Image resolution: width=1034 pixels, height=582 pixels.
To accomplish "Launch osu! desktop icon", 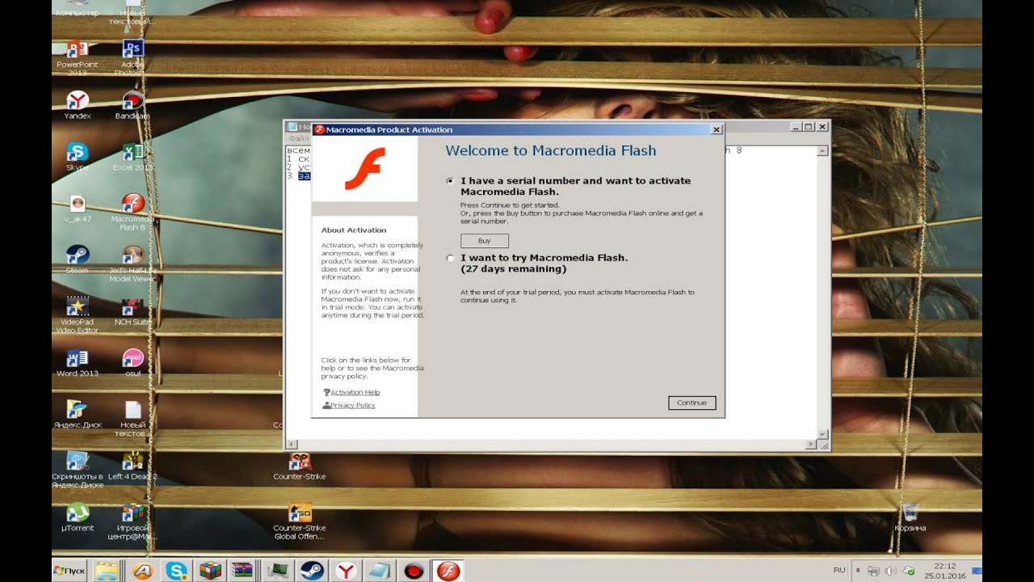I will 132,363.
